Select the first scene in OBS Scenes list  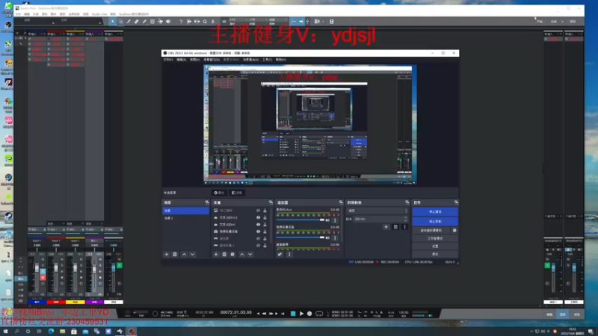click(185, 211)
